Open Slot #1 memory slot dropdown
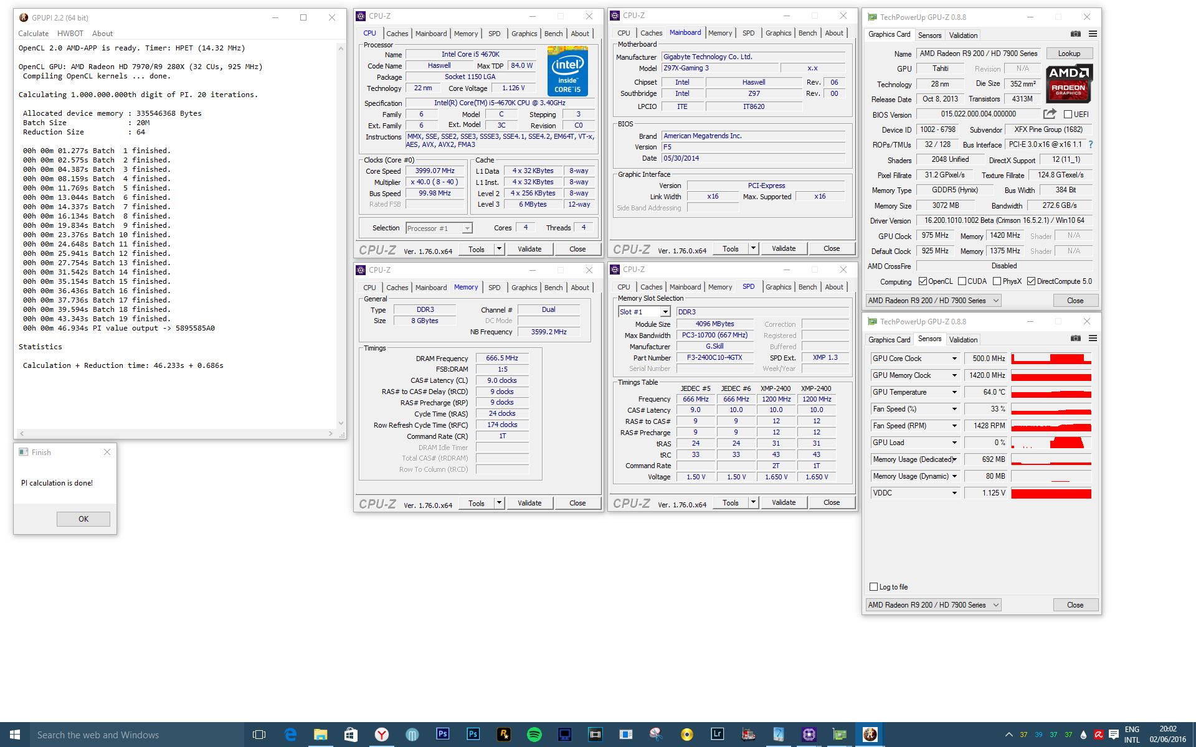The image size is (1196, 747). click(x=643, y=312)
